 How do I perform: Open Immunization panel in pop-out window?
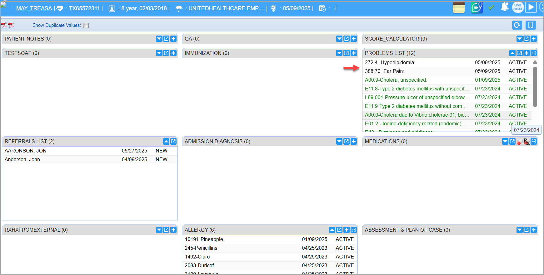coord(347,53)
